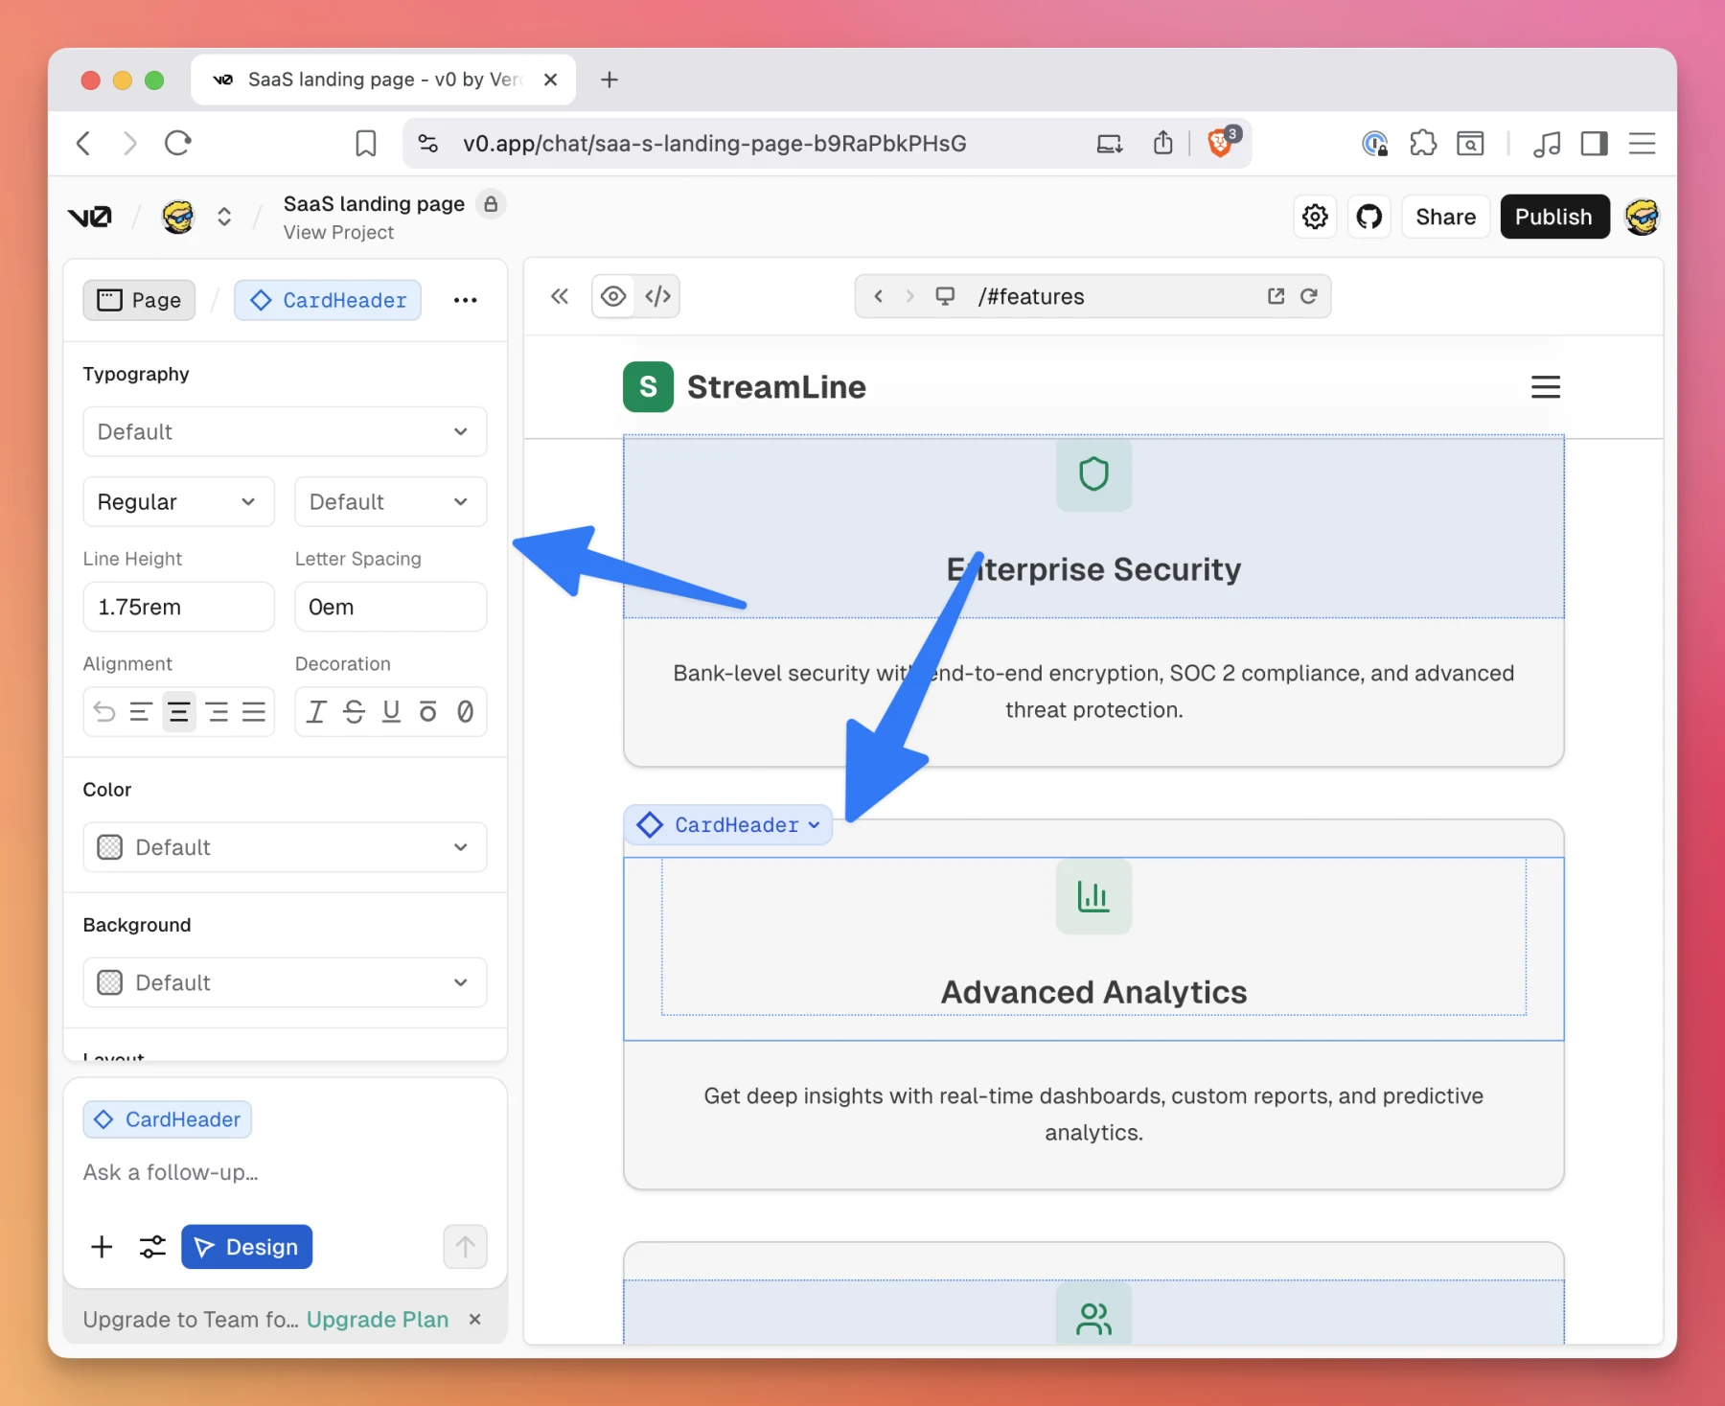This screenshot has height=1406, width=1725.
Task: Open the settings gear icon
Action: pyautogui.click(x=1315, y=217)
